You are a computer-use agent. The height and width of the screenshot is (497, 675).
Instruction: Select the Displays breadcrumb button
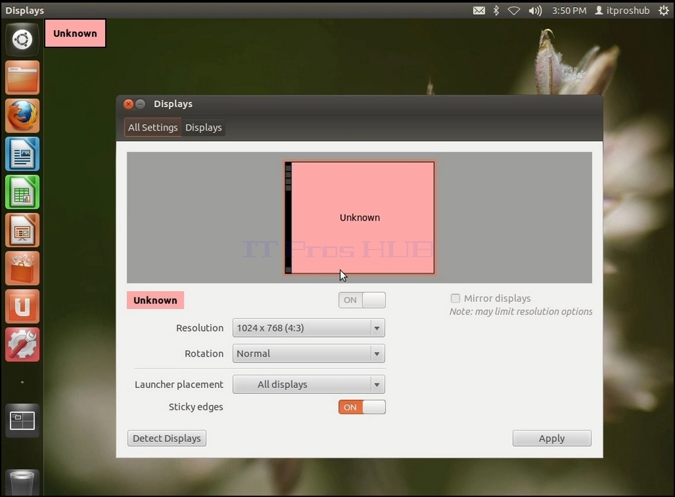(203, 127)
